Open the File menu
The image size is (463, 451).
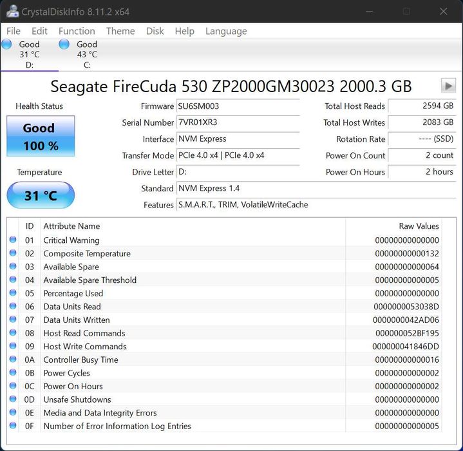click(x=14, y=31)
